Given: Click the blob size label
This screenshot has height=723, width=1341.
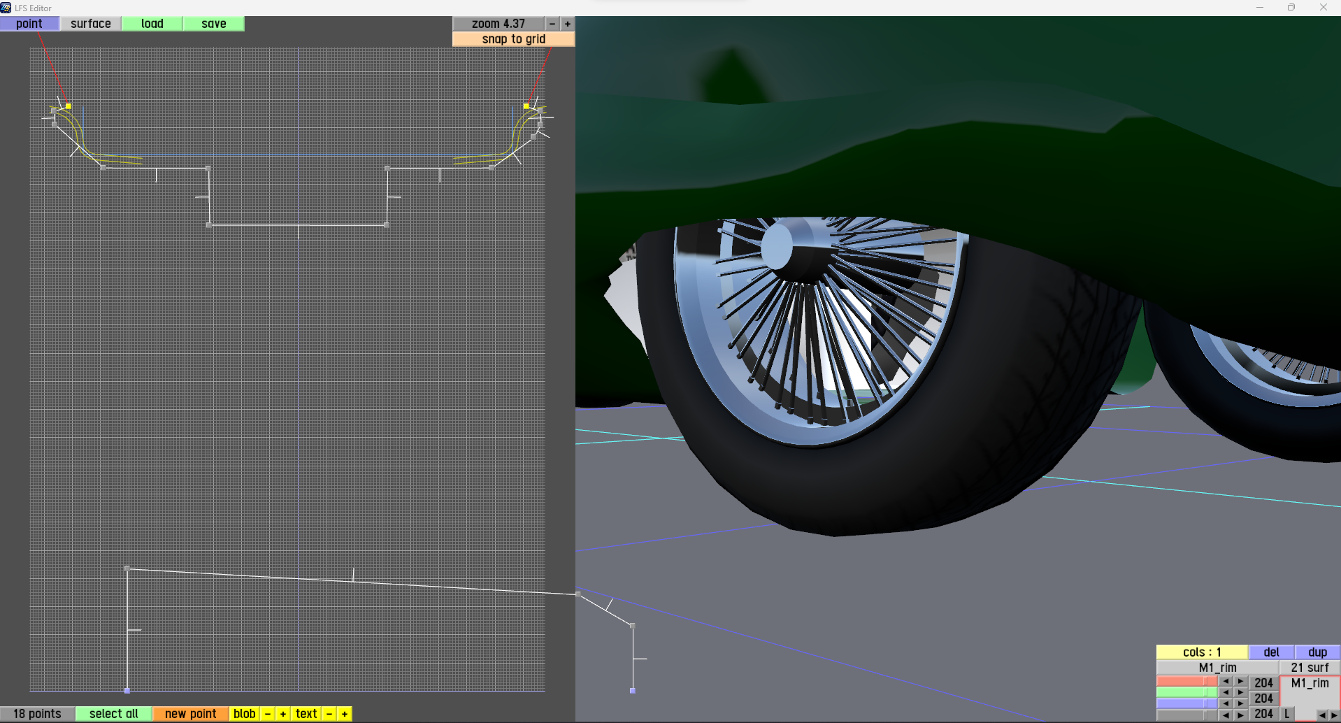Looking at the screenshot, I should pyautogui.click(x=245, y=714).
